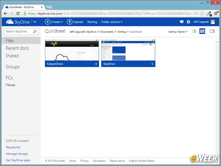The width and height of the screenshot is (221, 166).
Task: Go to the Writing breadcrumb
Action: coord(122,32)
